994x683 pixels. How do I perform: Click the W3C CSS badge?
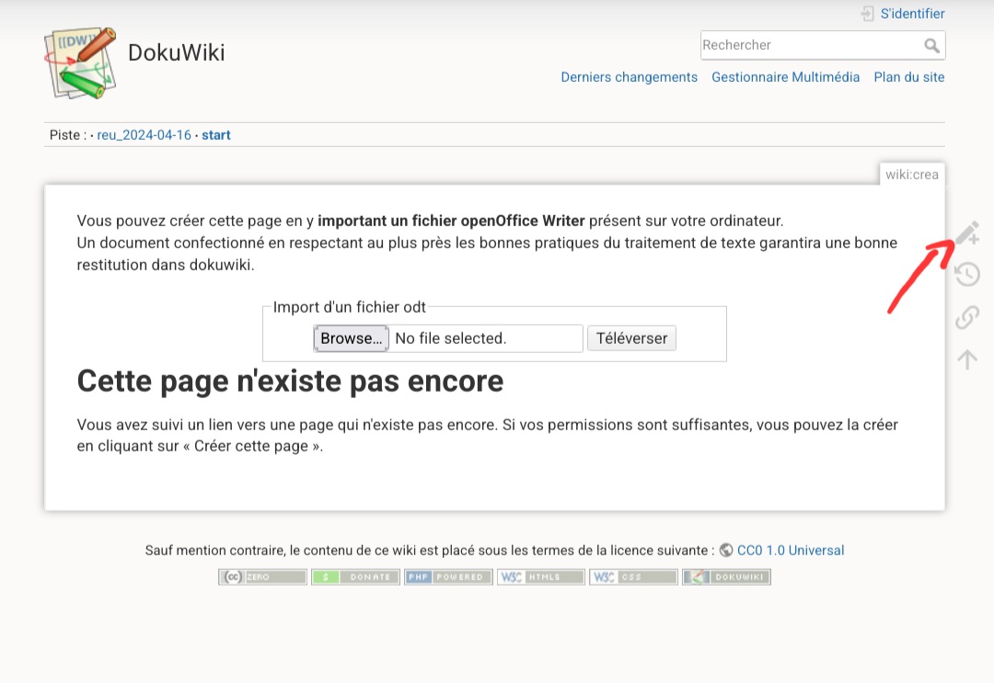633,577
